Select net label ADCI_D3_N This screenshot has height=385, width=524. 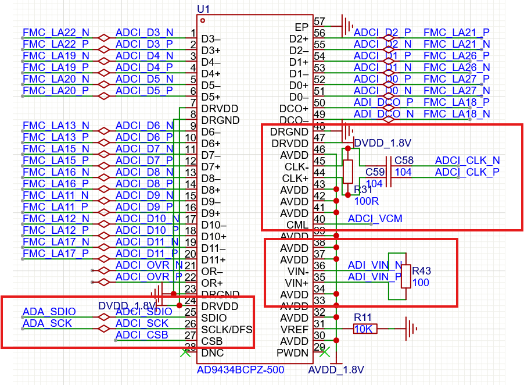click(x=145, y=33)
